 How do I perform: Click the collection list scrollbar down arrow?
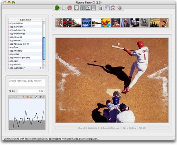44,67
